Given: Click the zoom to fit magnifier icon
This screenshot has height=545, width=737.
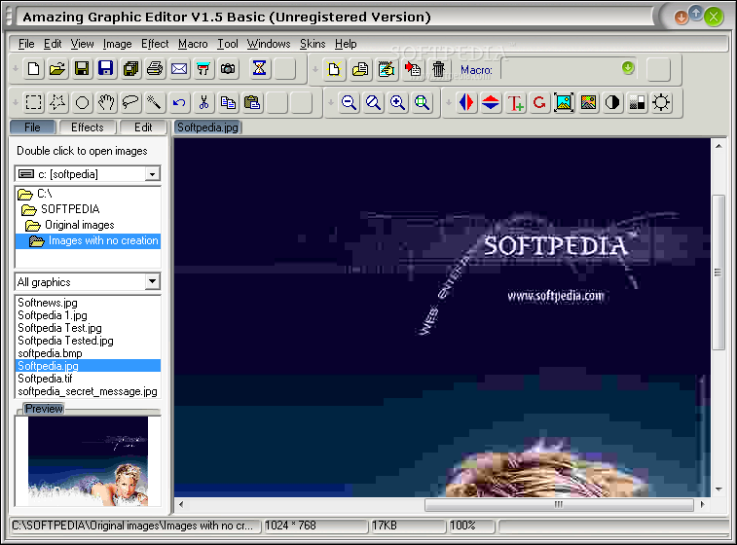Looking at the screenshot, I should coord(423,102).
